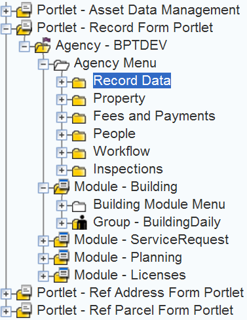Click the person icon for Group - BuildingDaily
The height and width of the screenshot is (320, 247).
pyautogui.click(x=79, y=222)
